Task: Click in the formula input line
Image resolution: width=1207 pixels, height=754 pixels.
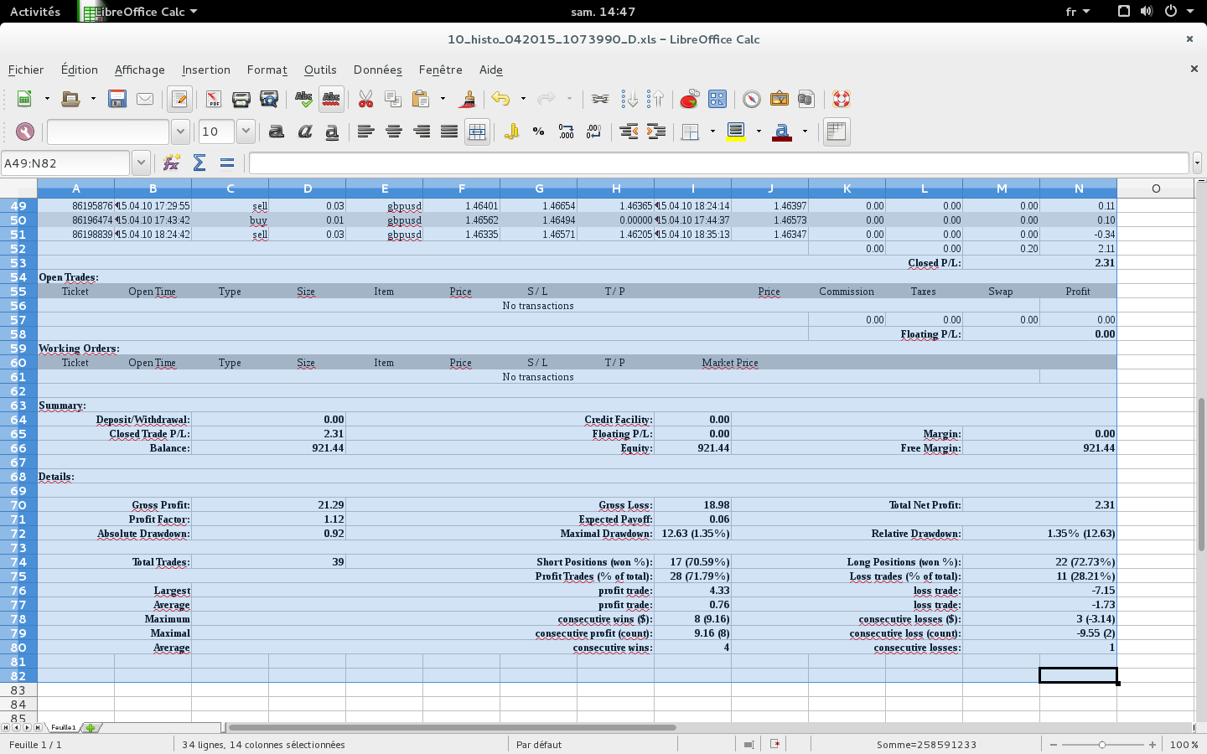Action: click(718, 163)
